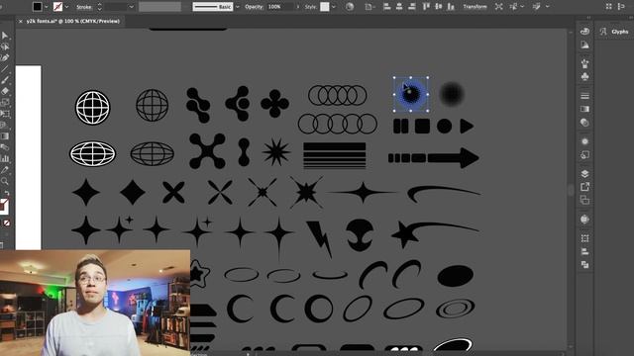Select the Line Segment tool
This screenshot has width=634, height=356.
click(x=4, y=69)
